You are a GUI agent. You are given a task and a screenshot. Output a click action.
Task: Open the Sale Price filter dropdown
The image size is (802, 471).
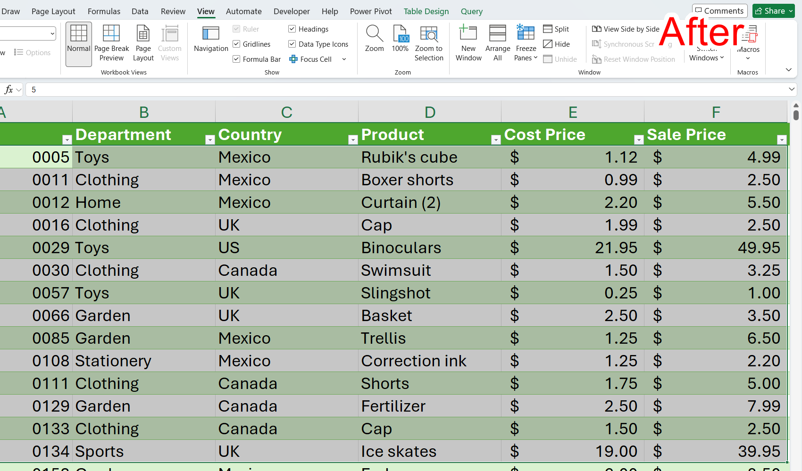pyautogui.click(x=782, y=140)
